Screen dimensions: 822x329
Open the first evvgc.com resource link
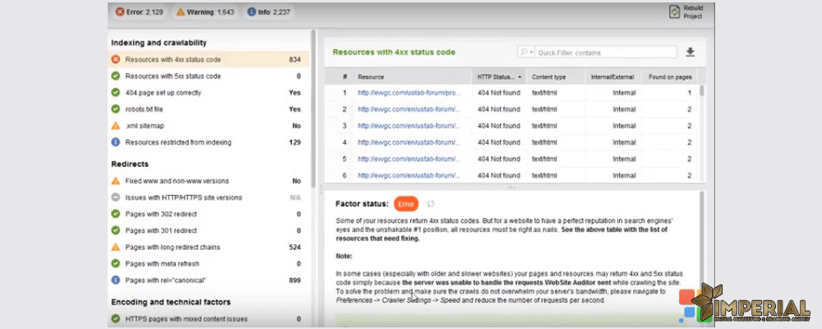pos(409,93)
